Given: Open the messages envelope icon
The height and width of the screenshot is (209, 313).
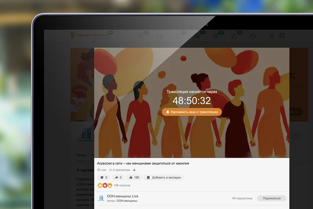Looking at the screenshot, I should [141, 36].
